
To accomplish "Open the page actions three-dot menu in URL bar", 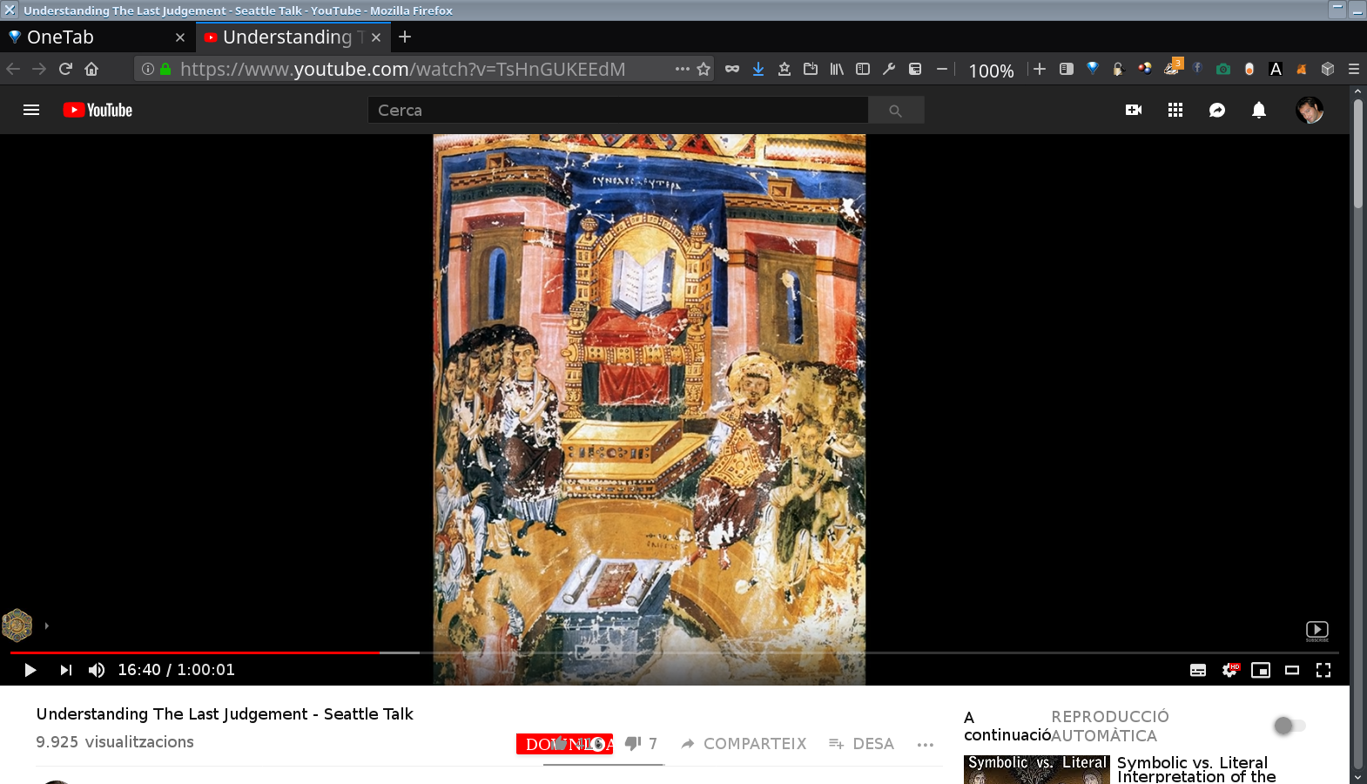I will 683,69.
